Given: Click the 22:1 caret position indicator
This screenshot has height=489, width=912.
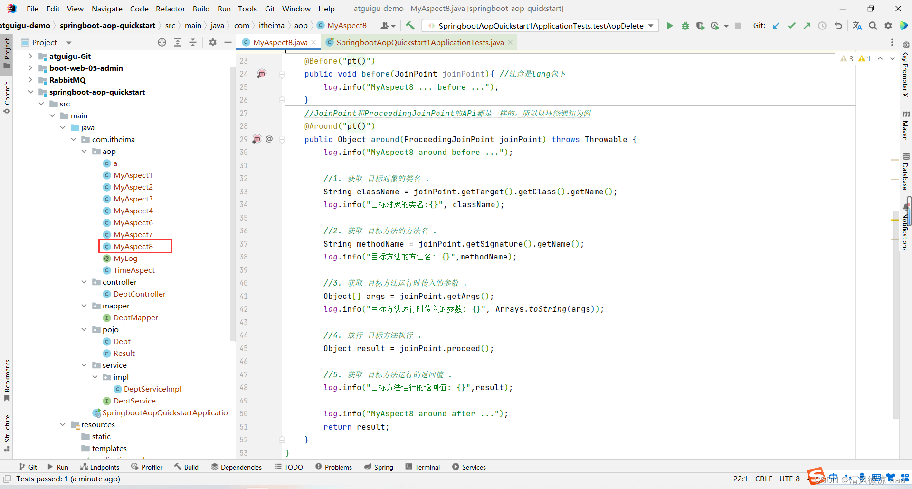Looking at the screenshot, I should 741,479.
